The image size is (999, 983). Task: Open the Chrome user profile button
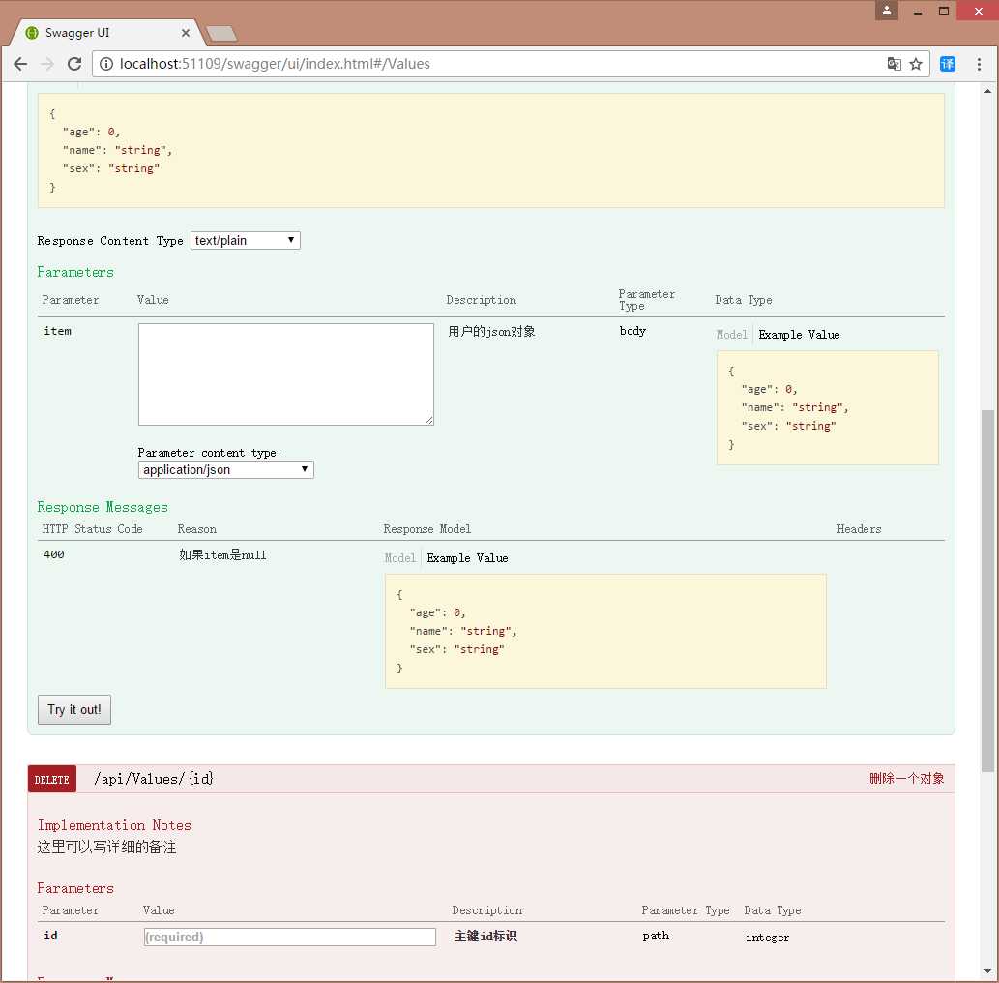pyautogui.click(x=886, y=11)
